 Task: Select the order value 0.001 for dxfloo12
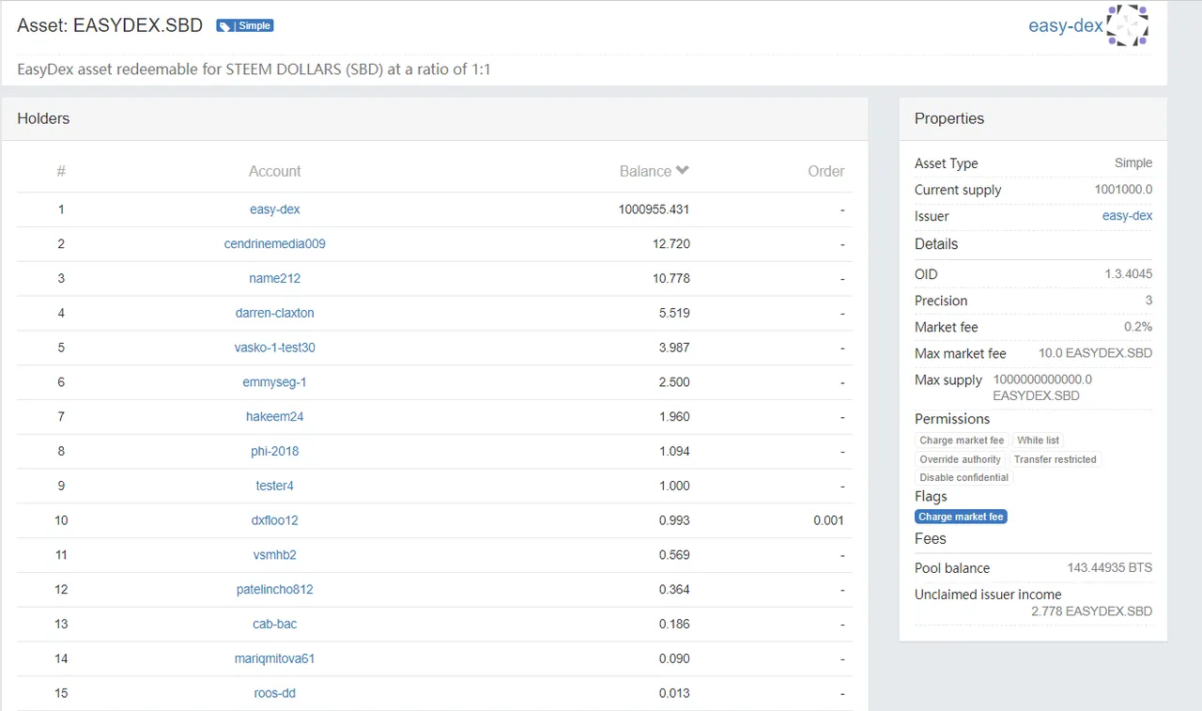(828, 520)
